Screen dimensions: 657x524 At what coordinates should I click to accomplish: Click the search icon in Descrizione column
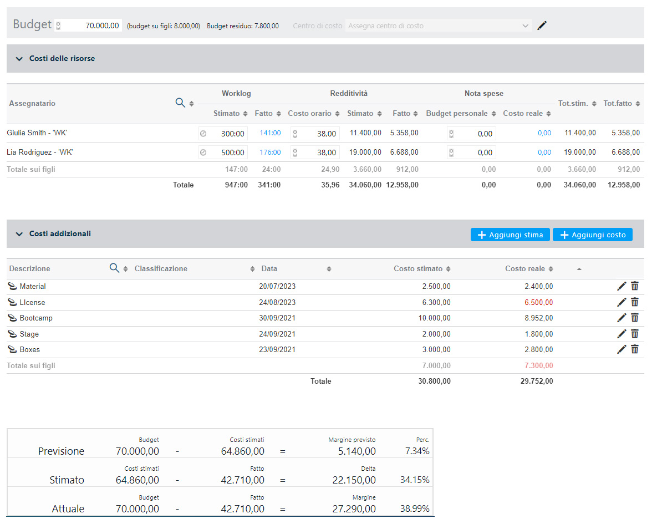(114, 268)
